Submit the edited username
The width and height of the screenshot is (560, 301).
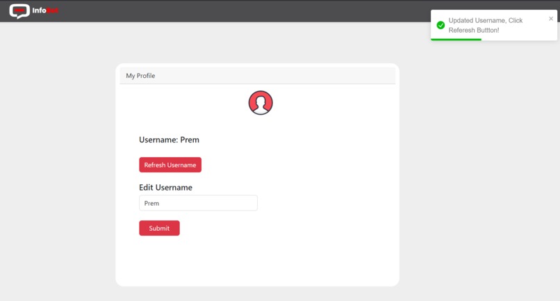point(159,228)
